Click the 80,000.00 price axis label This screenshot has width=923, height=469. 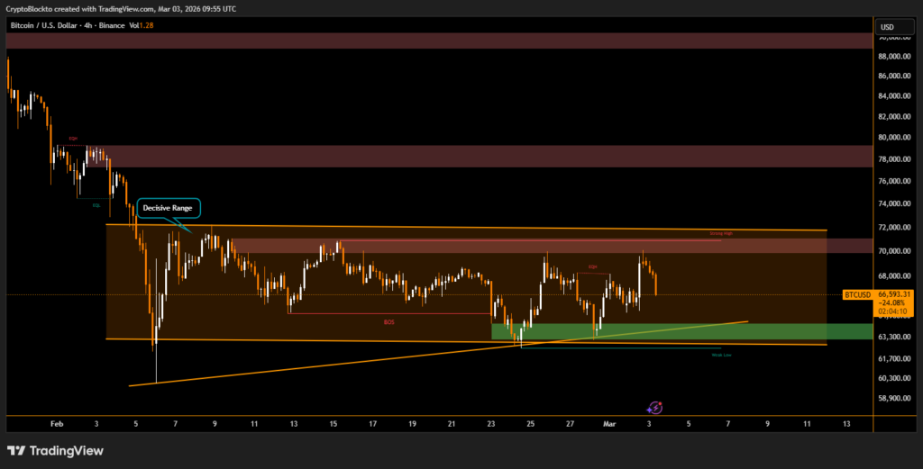coord(897,138)
